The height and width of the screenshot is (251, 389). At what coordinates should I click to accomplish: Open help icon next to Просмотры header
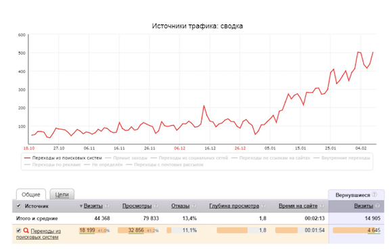pyautogui.click(x=156, y=206)
